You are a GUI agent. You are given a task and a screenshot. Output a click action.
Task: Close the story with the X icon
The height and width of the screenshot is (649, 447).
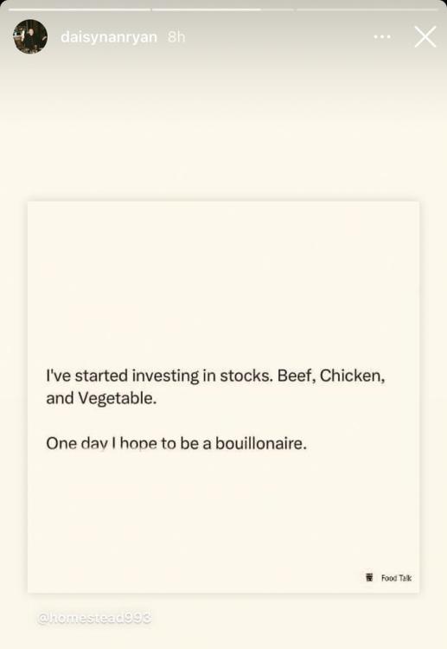[425, 37]
